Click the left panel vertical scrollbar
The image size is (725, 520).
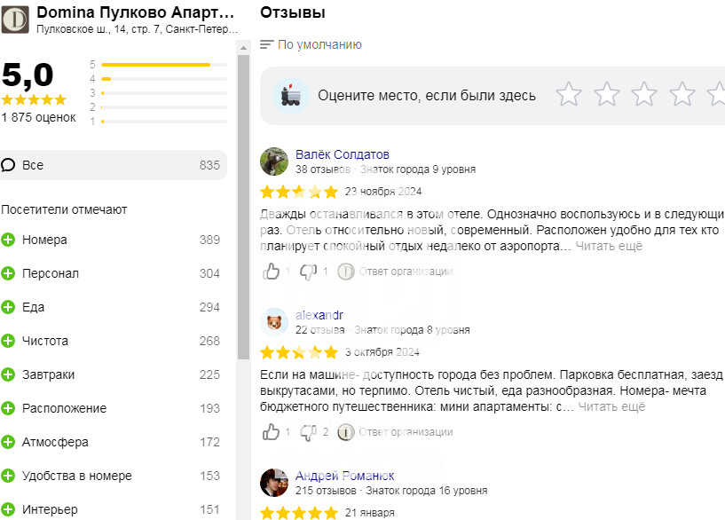coord(243,204)
